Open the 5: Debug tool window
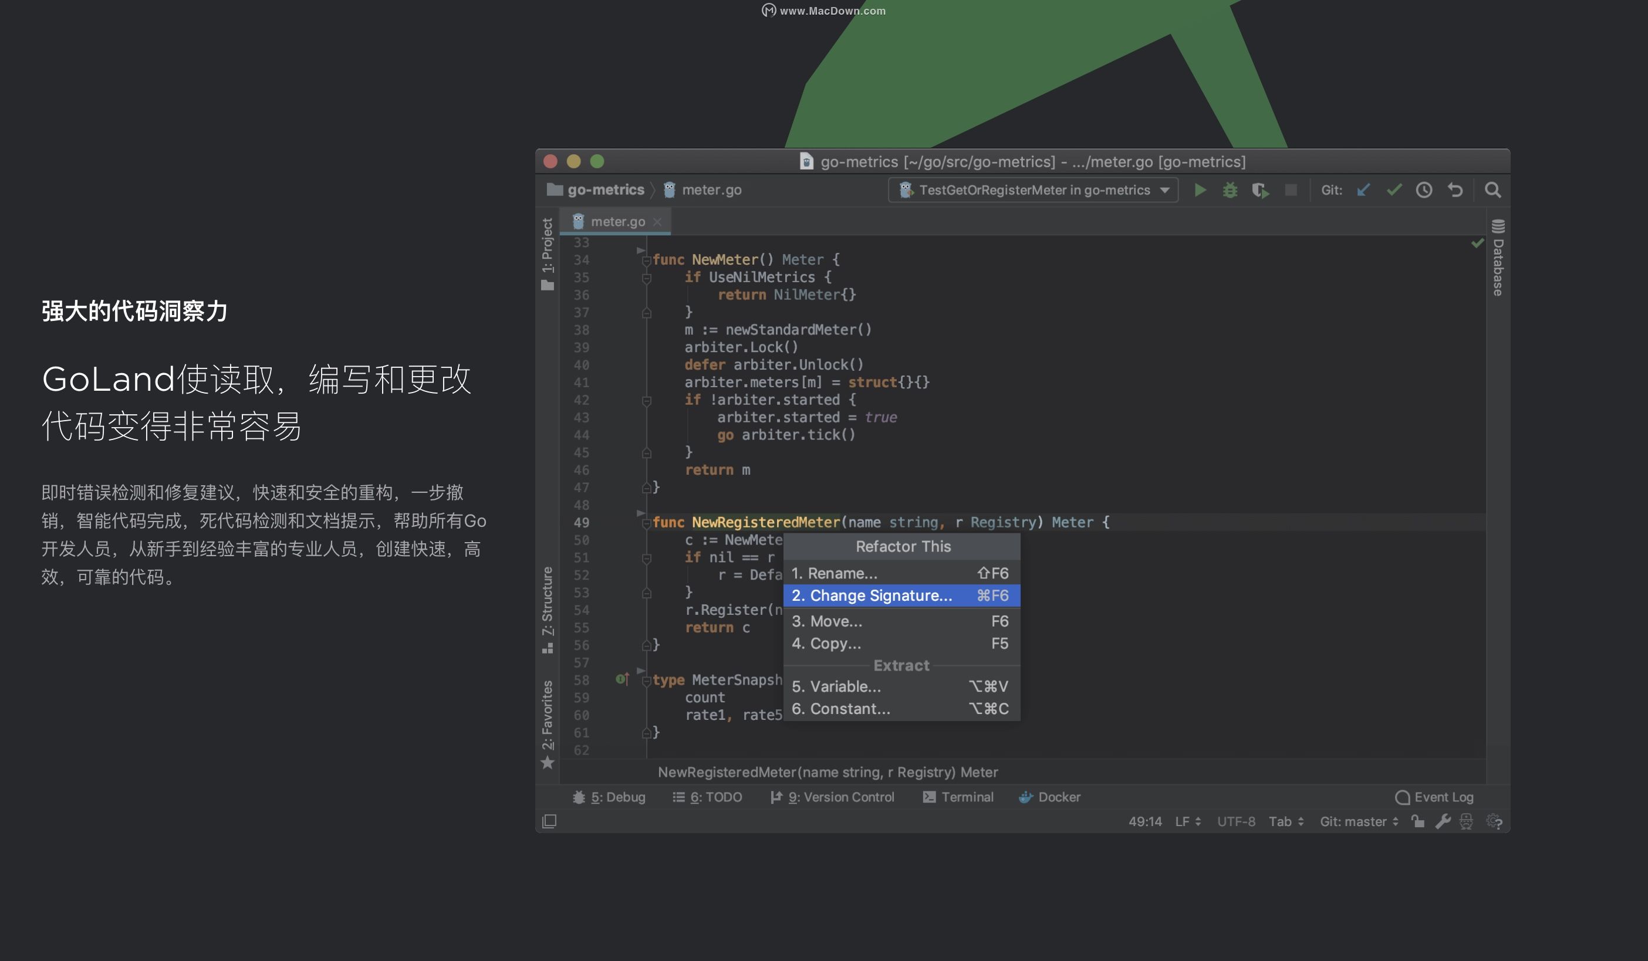Viewport: 1648px width, 961px height. coord(609,797)
